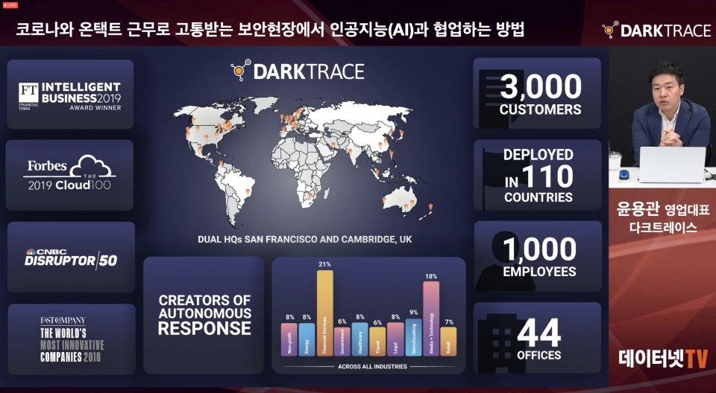The image size is (716, 393).
Task: Click the Retail 7% bar
Action: (448, 342)
